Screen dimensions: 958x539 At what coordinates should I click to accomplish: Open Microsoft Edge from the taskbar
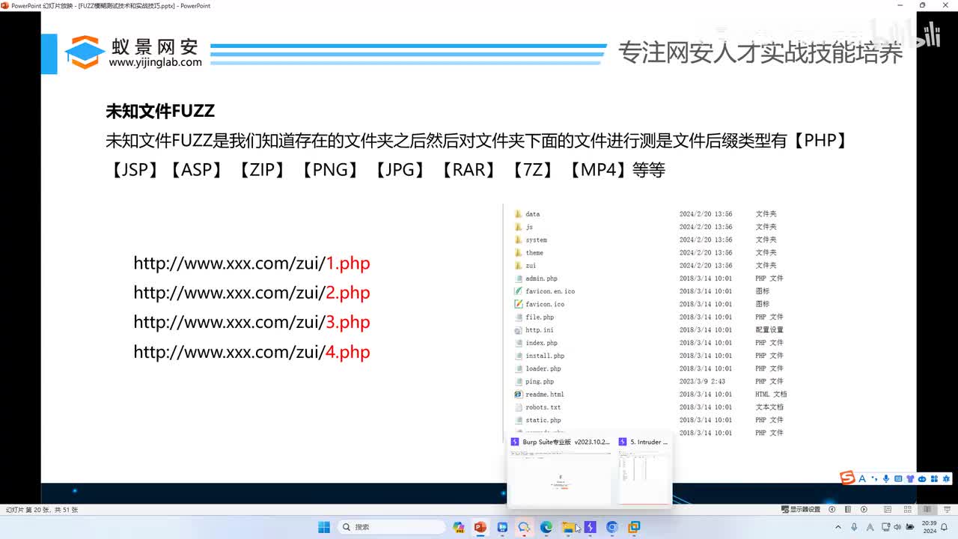[546, 527]
